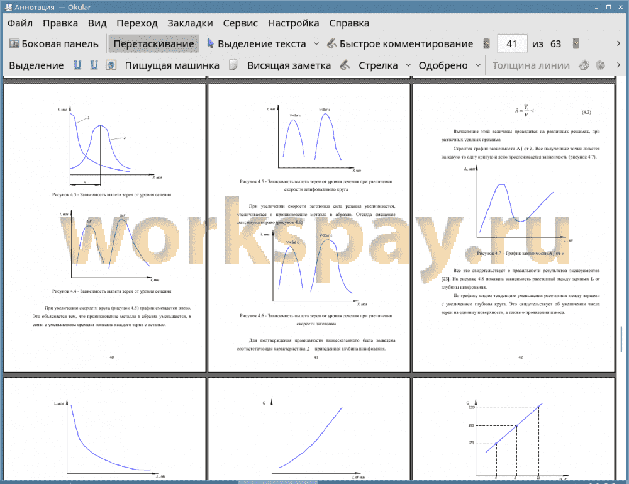
Task: Select the Выделение highlighter tool
Action: (36, 65)
